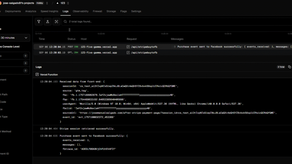The image size is (292, 164).
Task: Click the user filter icon button
Action: 48,22
